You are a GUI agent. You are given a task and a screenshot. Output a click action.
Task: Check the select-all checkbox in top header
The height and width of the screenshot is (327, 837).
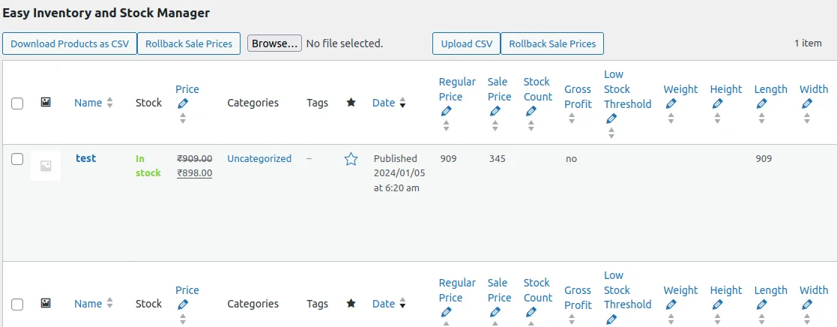click(17, 103)
